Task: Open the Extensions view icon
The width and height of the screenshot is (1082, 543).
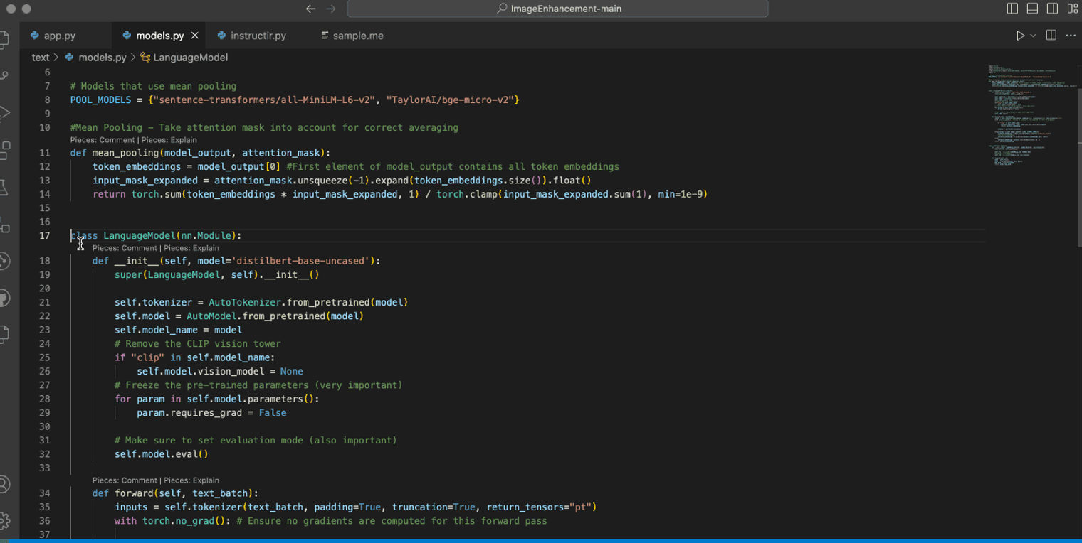Action: (4, 150)
